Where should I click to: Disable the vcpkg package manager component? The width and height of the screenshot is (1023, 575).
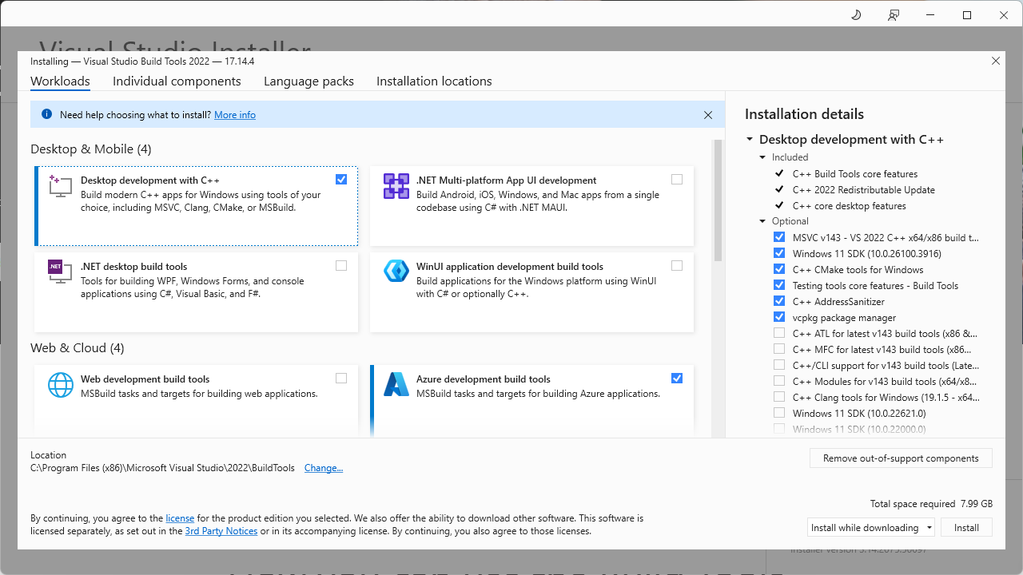point(779,317)
